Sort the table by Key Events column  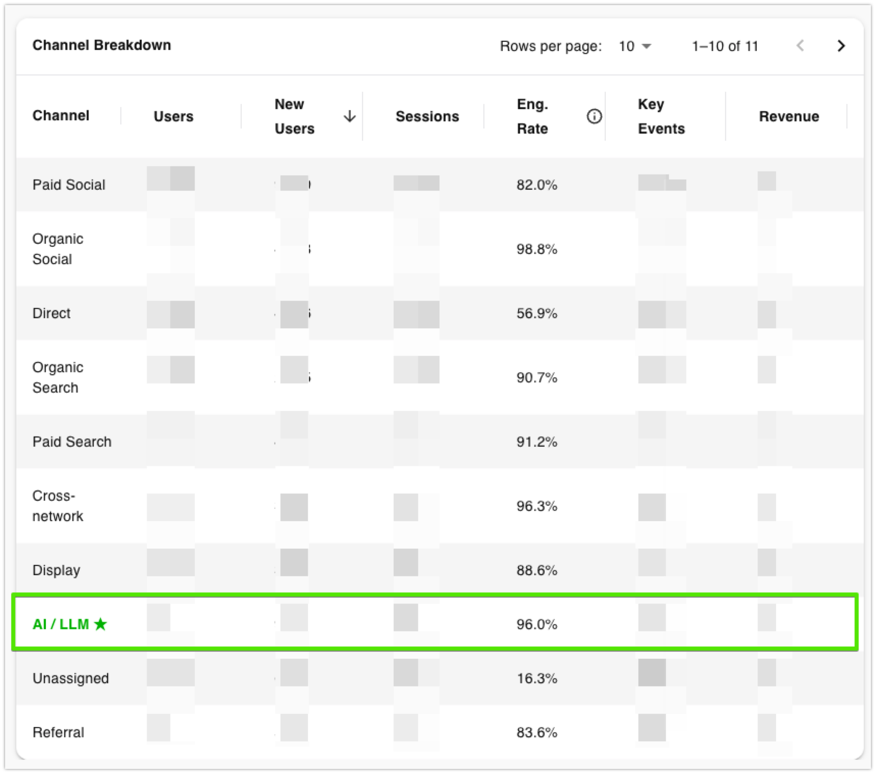661,116
